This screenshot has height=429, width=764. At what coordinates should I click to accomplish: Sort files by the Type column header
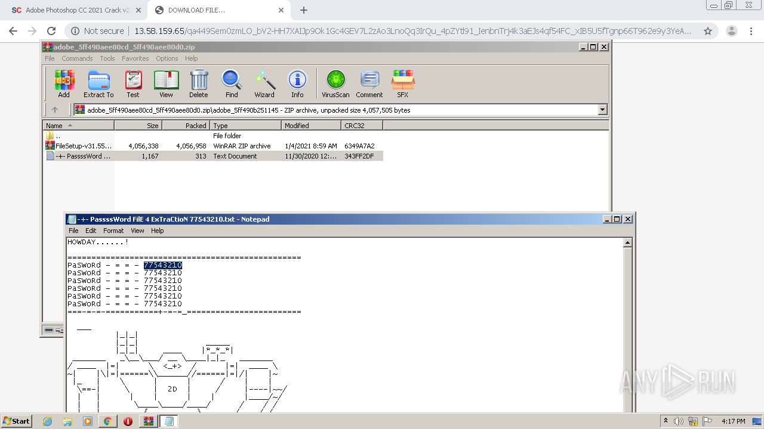(245, 125)
